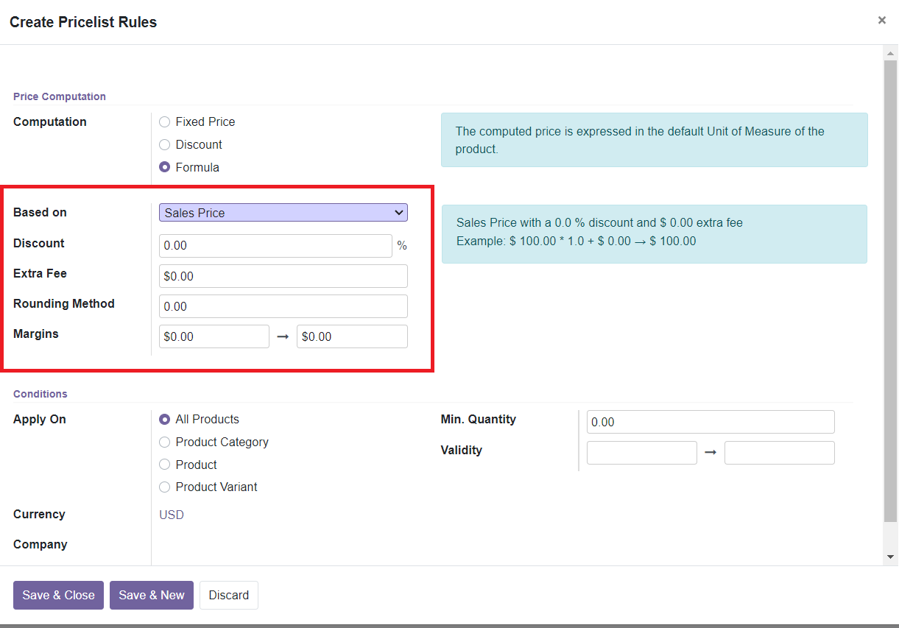Click the Save & New button
This screenshot has height=628, width=899.
tap(151, 595)
